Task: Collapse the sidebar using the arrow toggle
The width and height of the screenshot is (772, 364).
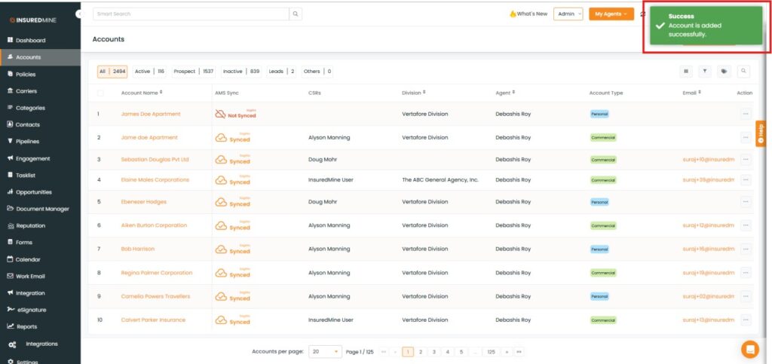Action: point(79,14)
